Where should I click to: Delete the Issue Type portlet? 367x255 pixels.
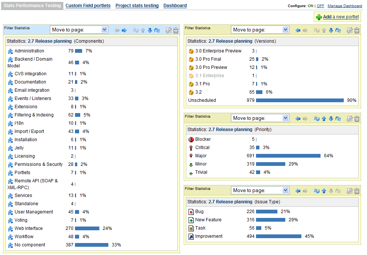[x=357, y=191]
